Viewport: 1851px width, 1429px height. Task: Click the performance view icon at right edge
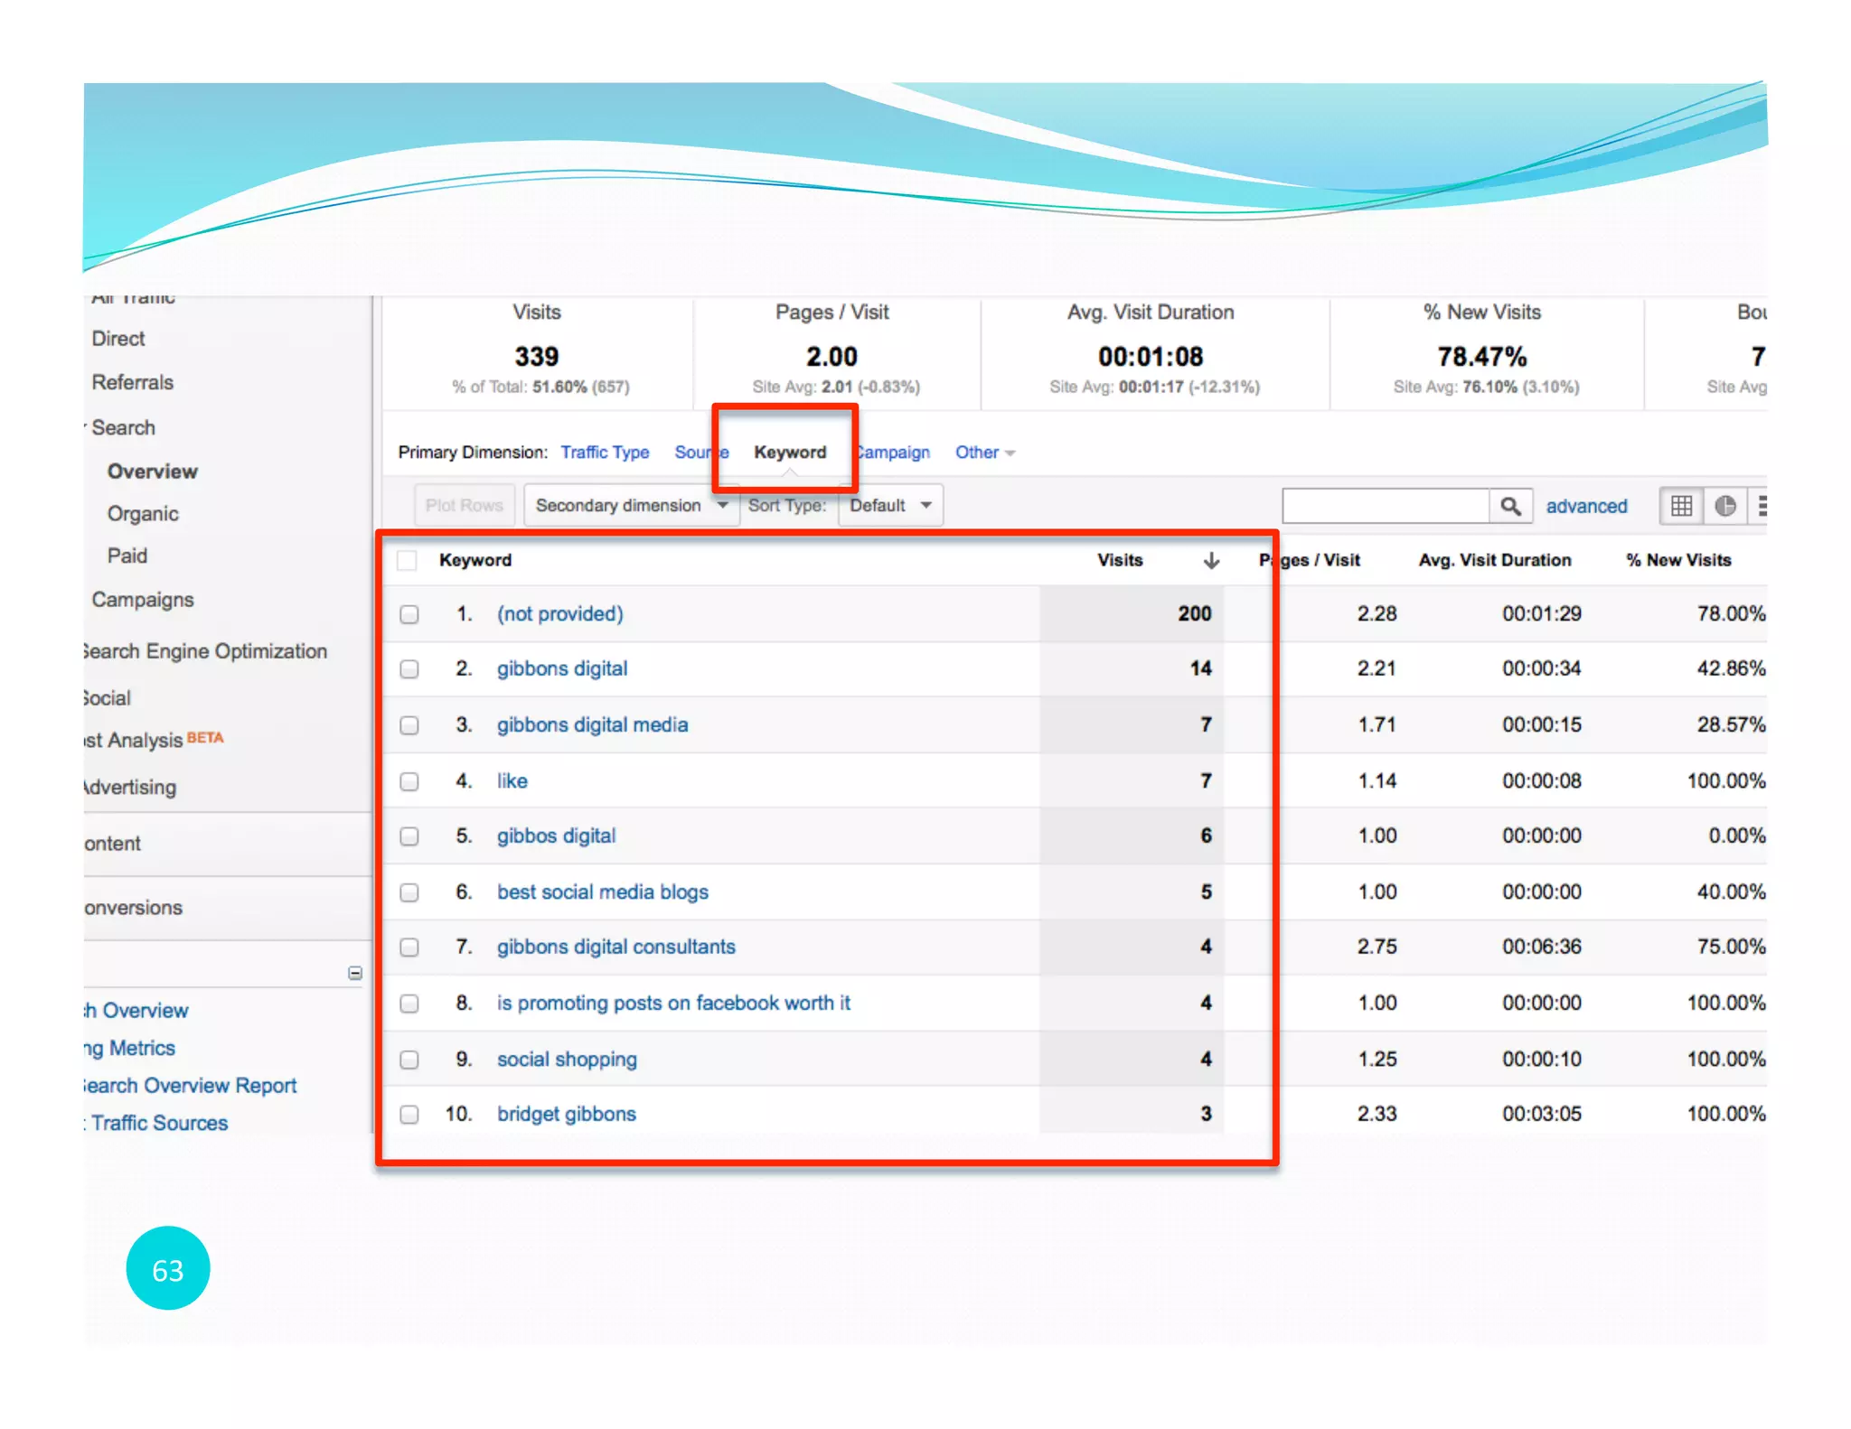tap(1761, 506)
